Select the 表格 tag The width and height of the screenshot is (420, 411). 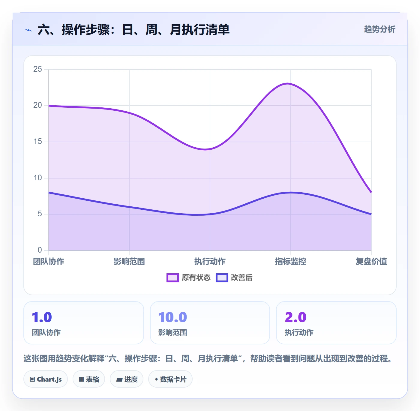pos(89,379)
